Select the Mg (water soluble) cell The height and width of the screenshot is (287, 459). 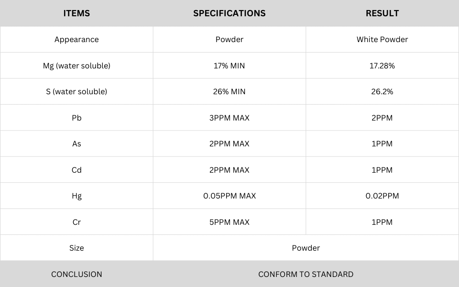tap(76, 66)
